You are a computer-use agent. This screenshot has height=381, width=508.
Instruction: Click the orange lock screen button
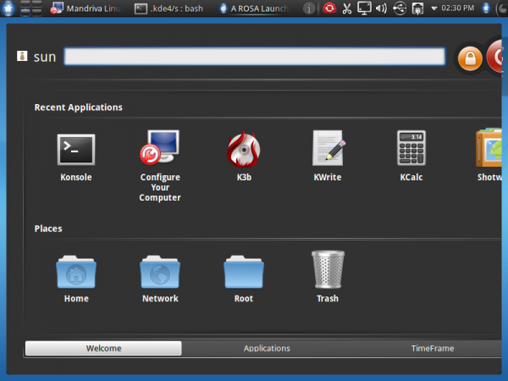coord(470,58)
